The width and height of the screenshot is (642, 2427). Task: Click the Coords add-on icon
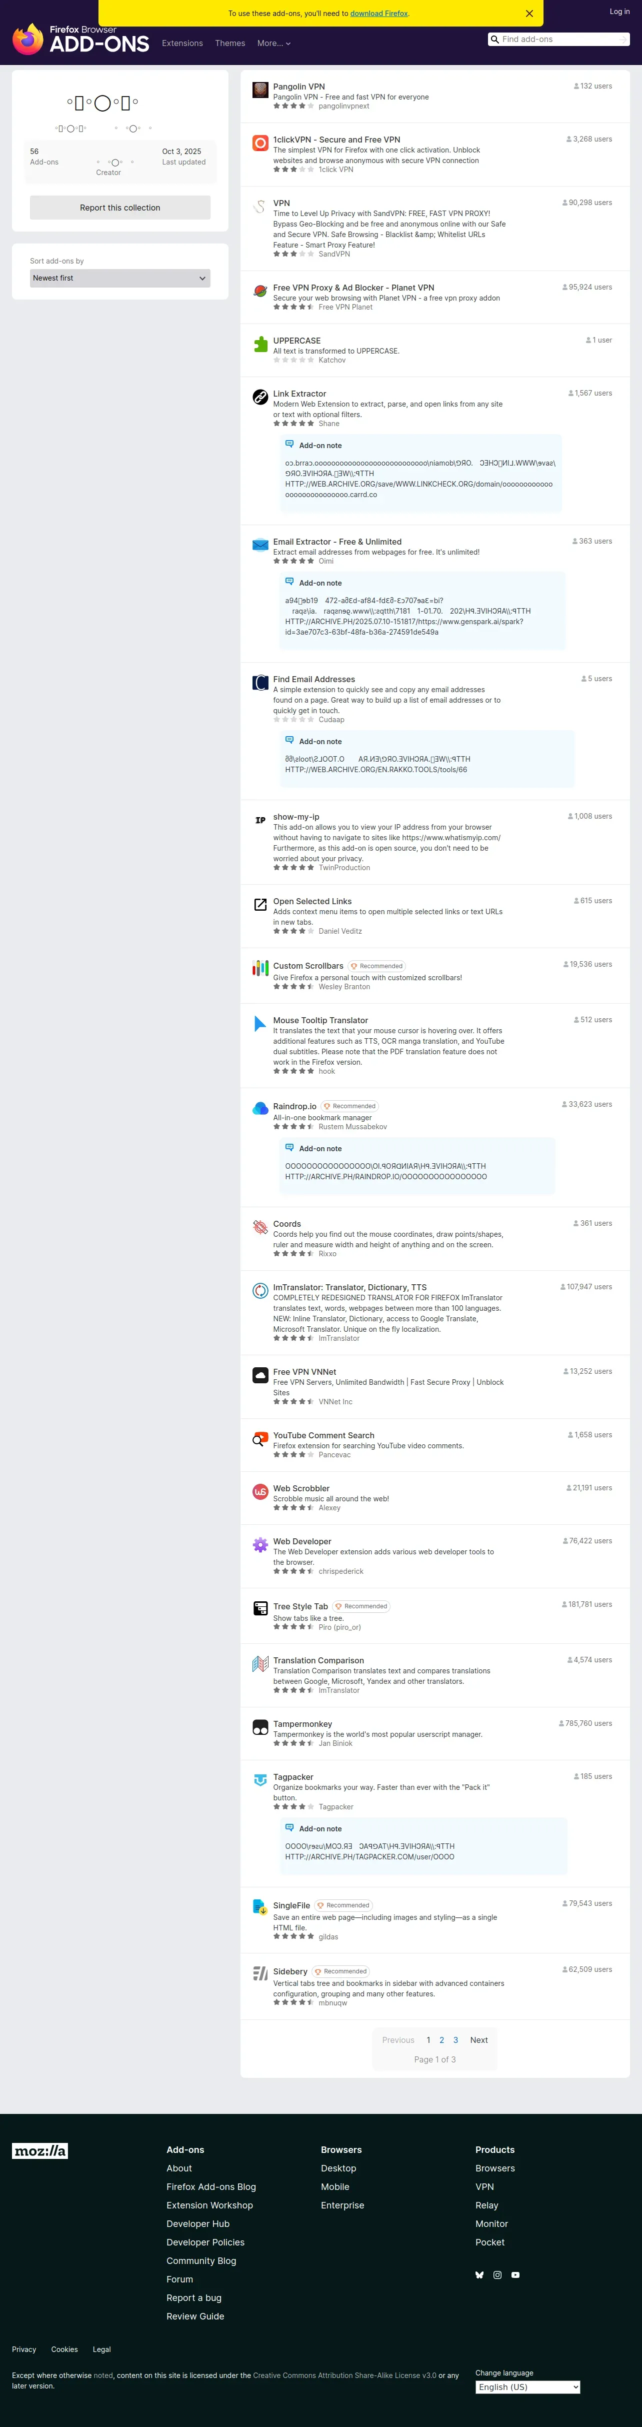click(260, 1228)
